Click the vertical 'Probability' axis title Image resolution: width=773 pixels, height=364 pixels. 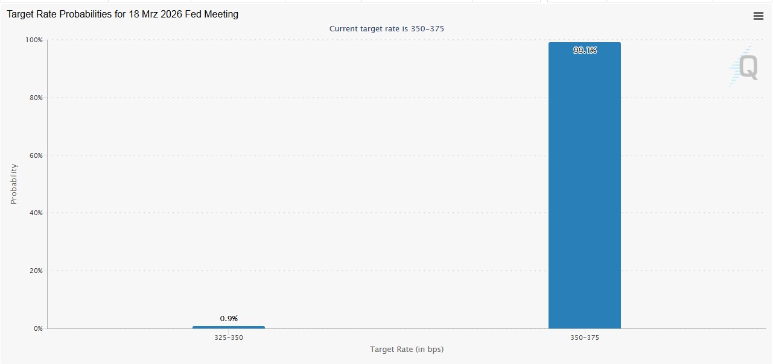click(x=14, y=184)
